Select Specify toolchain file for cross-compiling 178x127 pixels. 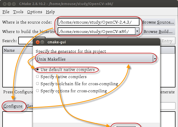tap(77, 84)
